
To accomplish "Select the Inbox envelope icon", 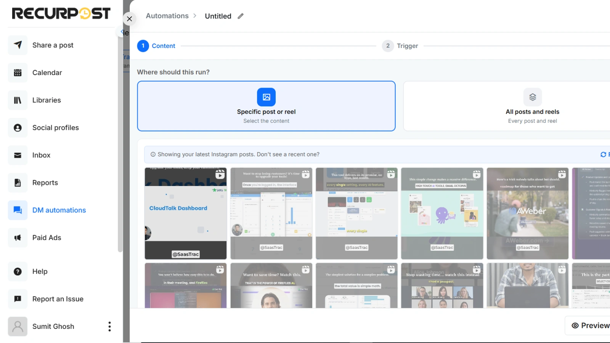I will coord(17,155).
